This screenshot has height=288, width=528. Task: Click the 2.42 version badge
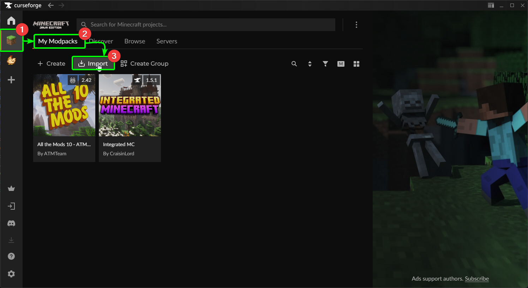86,80
